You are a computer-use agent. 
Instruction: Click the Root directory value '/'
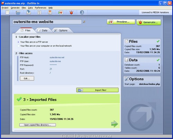point(50,73)
